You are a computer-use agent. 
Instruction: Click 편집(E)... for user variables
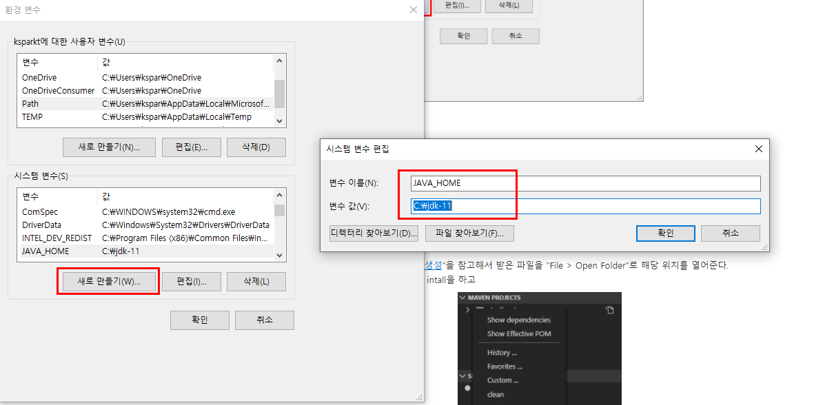(x=192, y=147)
